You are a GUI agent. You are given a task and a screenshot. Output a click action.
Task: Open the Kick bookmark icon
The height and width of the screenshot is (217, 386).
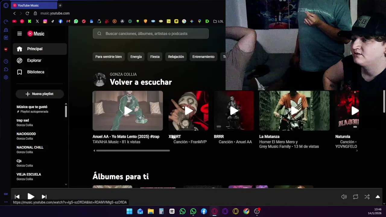coord(30,21)
